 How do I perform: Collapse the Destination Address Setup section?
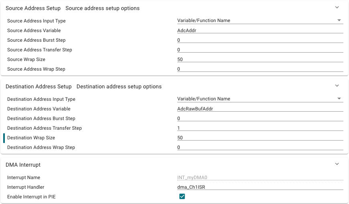337,86
